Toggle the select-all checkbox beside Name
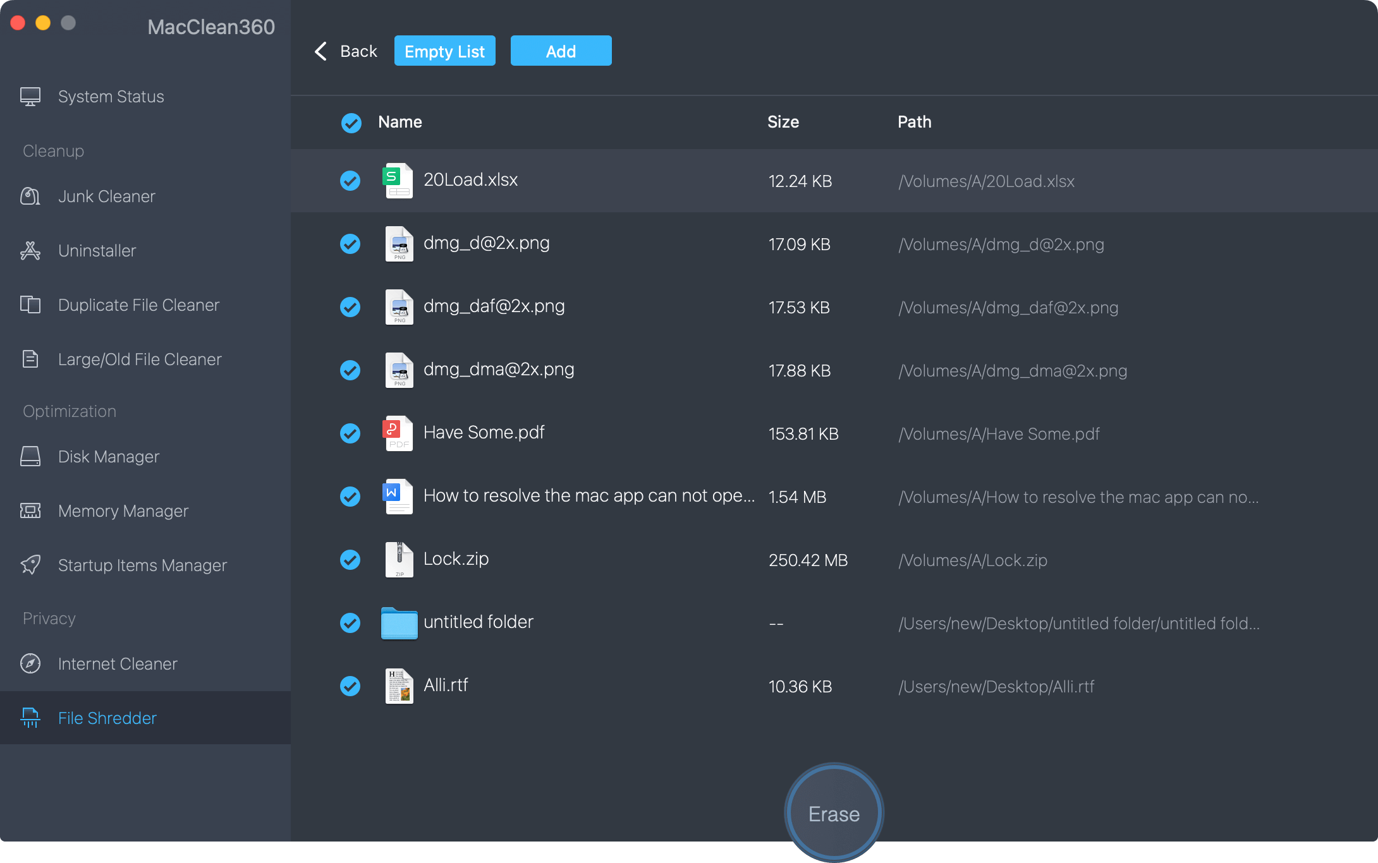The width and height of the screenshot is (1378, 863). click(351, 123)
